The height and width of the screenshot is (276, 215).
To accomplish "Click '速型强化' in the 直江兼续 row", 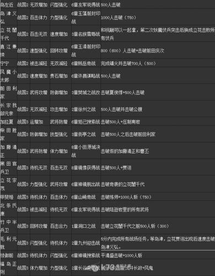I will coord(39,51).
